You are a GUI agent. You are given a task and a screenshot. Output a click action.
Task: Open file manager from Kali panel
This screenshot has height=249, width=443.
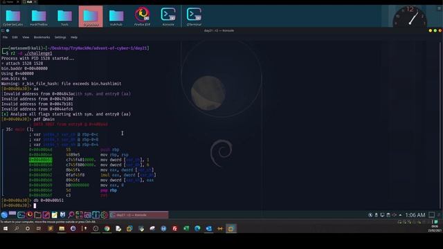click(x=38, y=215)
